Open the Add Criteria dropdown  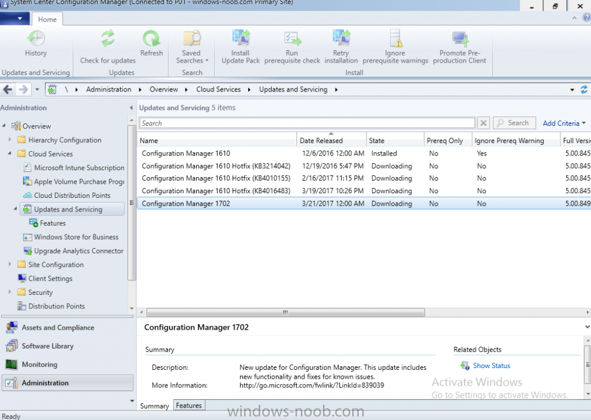coord(564,123)
